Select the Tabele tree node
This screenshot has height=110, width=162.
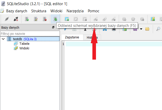click(x=24, y=43)
